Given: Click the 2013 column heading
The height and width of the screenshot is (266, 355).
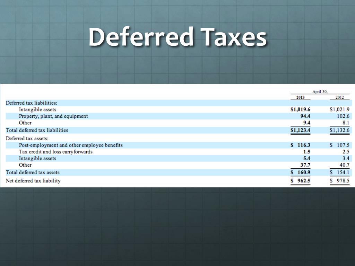Looking at the screenshot, I should [301, 97].
